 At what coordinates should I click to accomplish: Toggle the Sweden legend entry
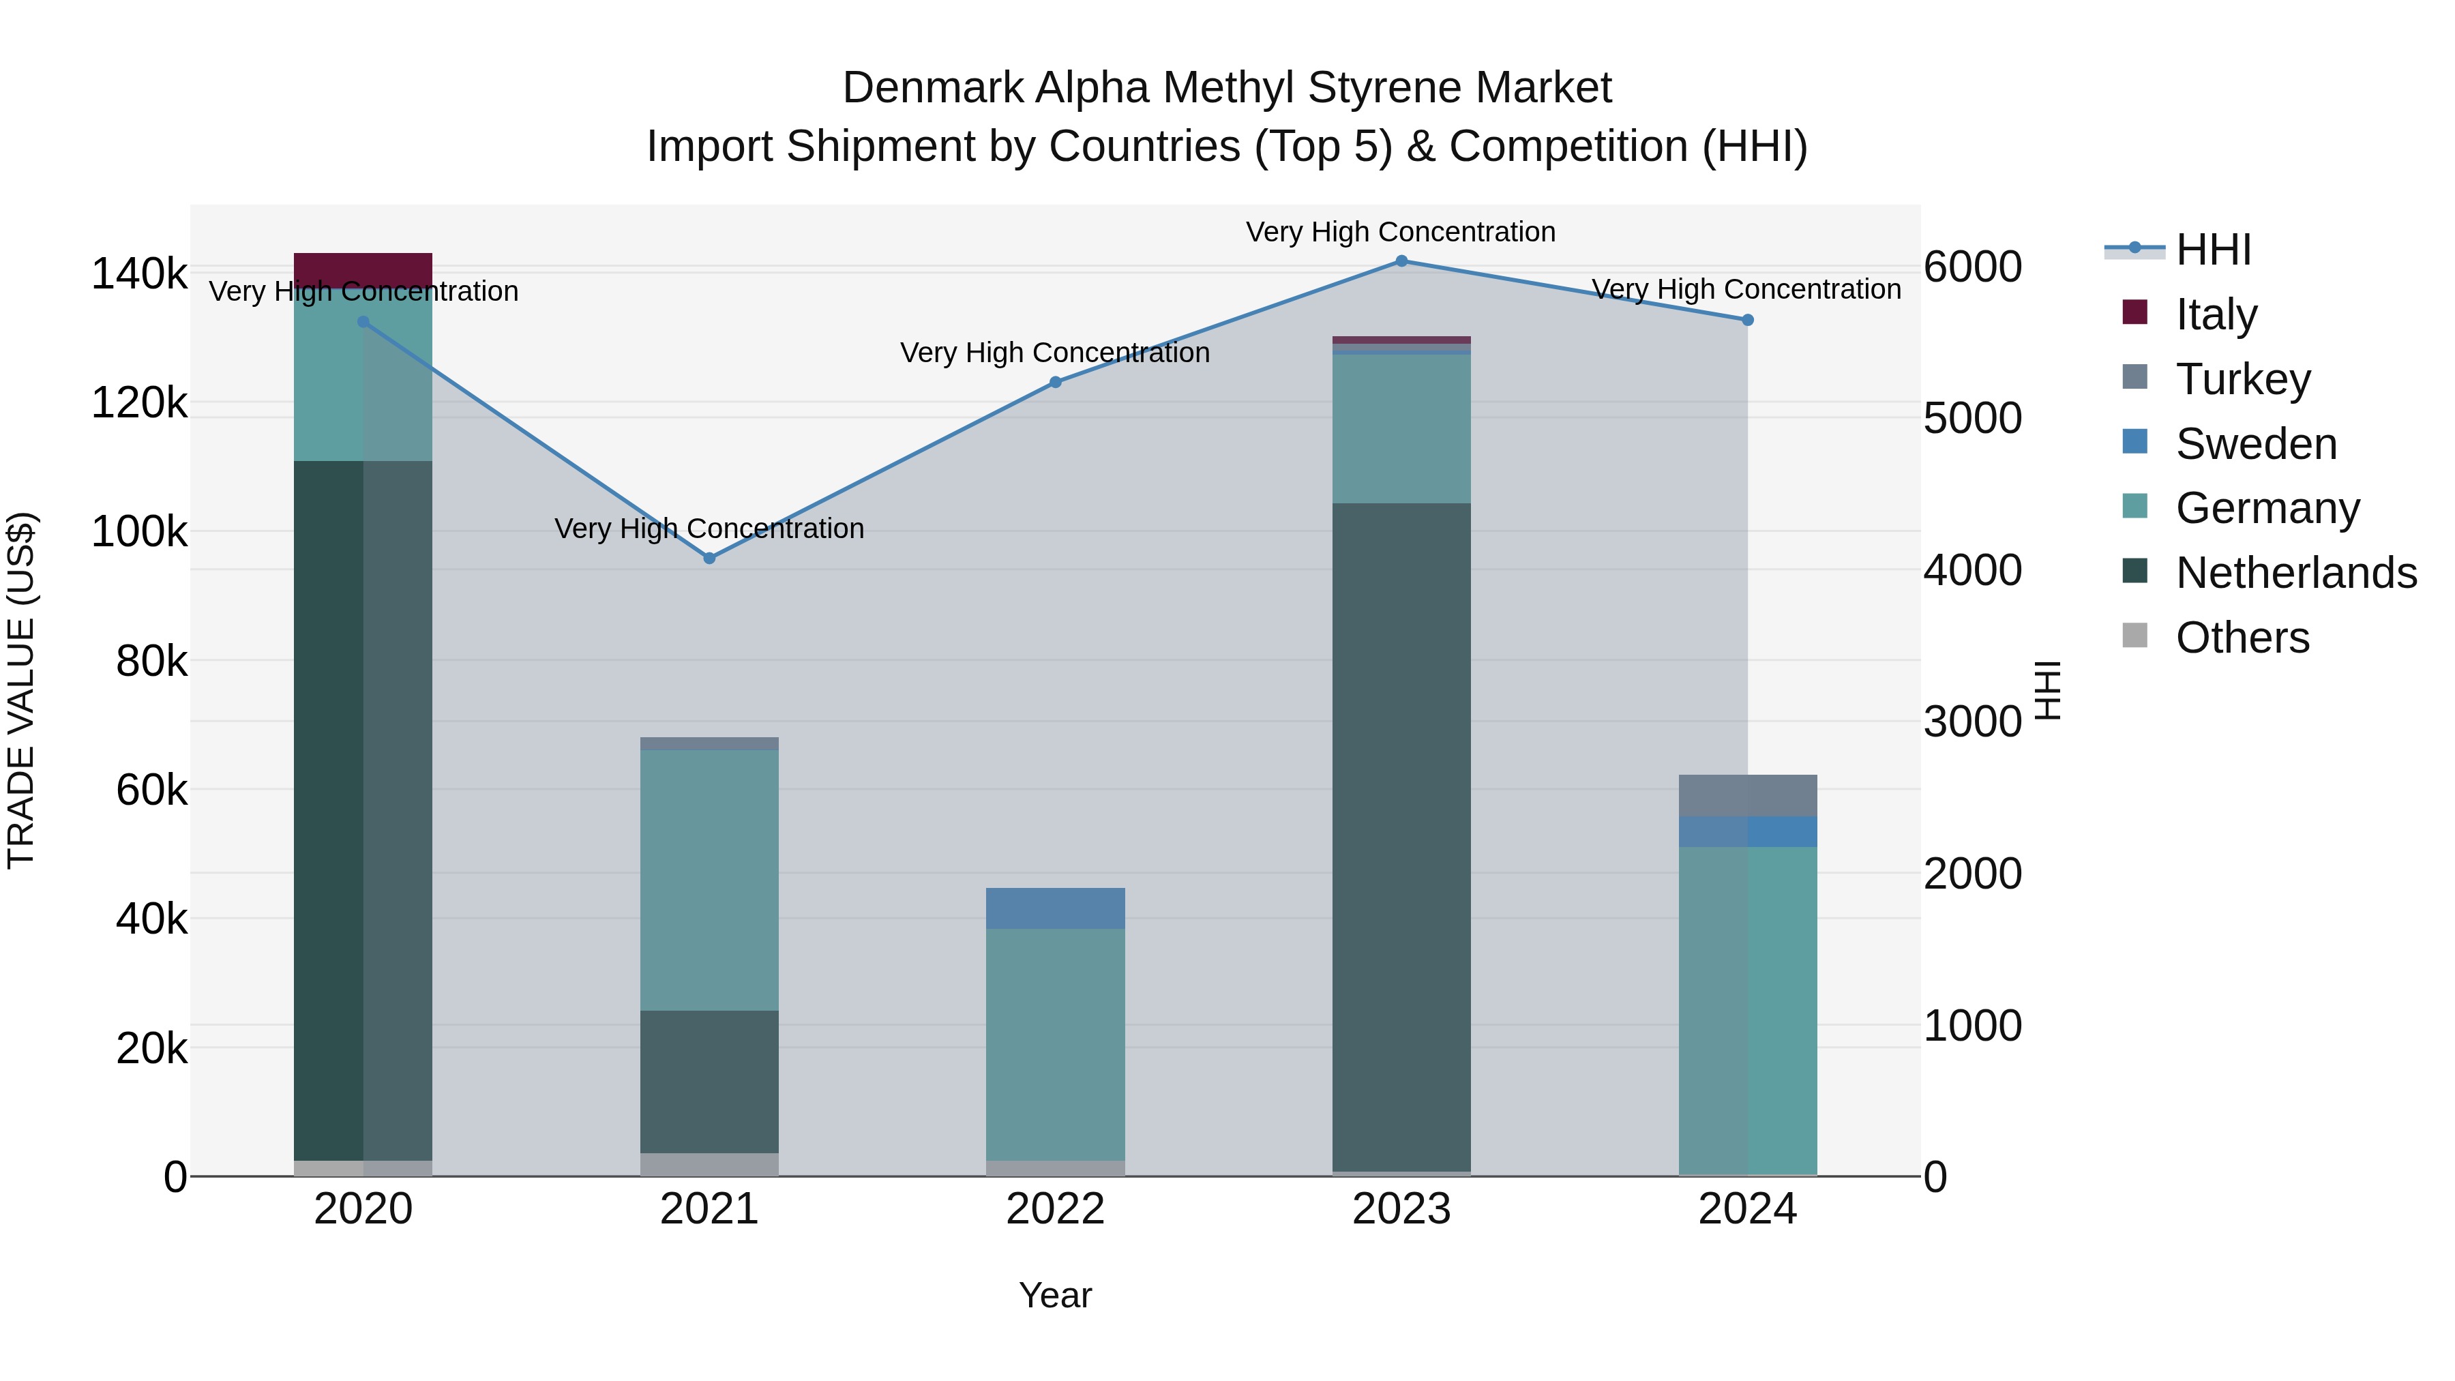(x=2231, y=444)
